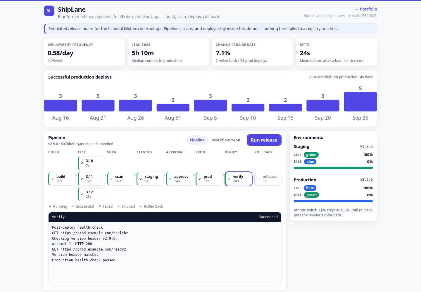
Task: Click the "Production health check passed" log line
Action: 84,260
